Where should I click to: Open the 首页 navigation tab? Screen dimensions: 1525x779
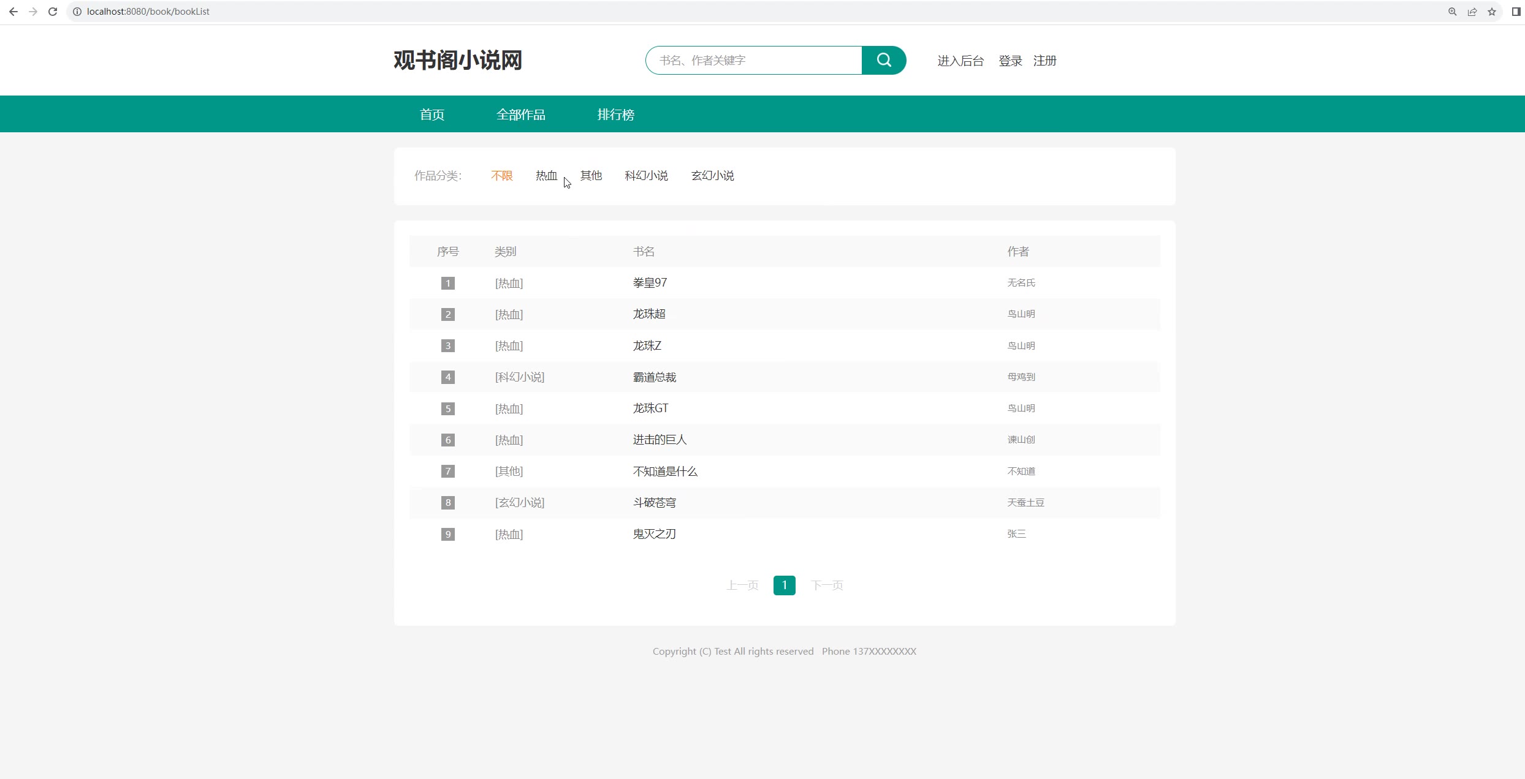point(432,115)
